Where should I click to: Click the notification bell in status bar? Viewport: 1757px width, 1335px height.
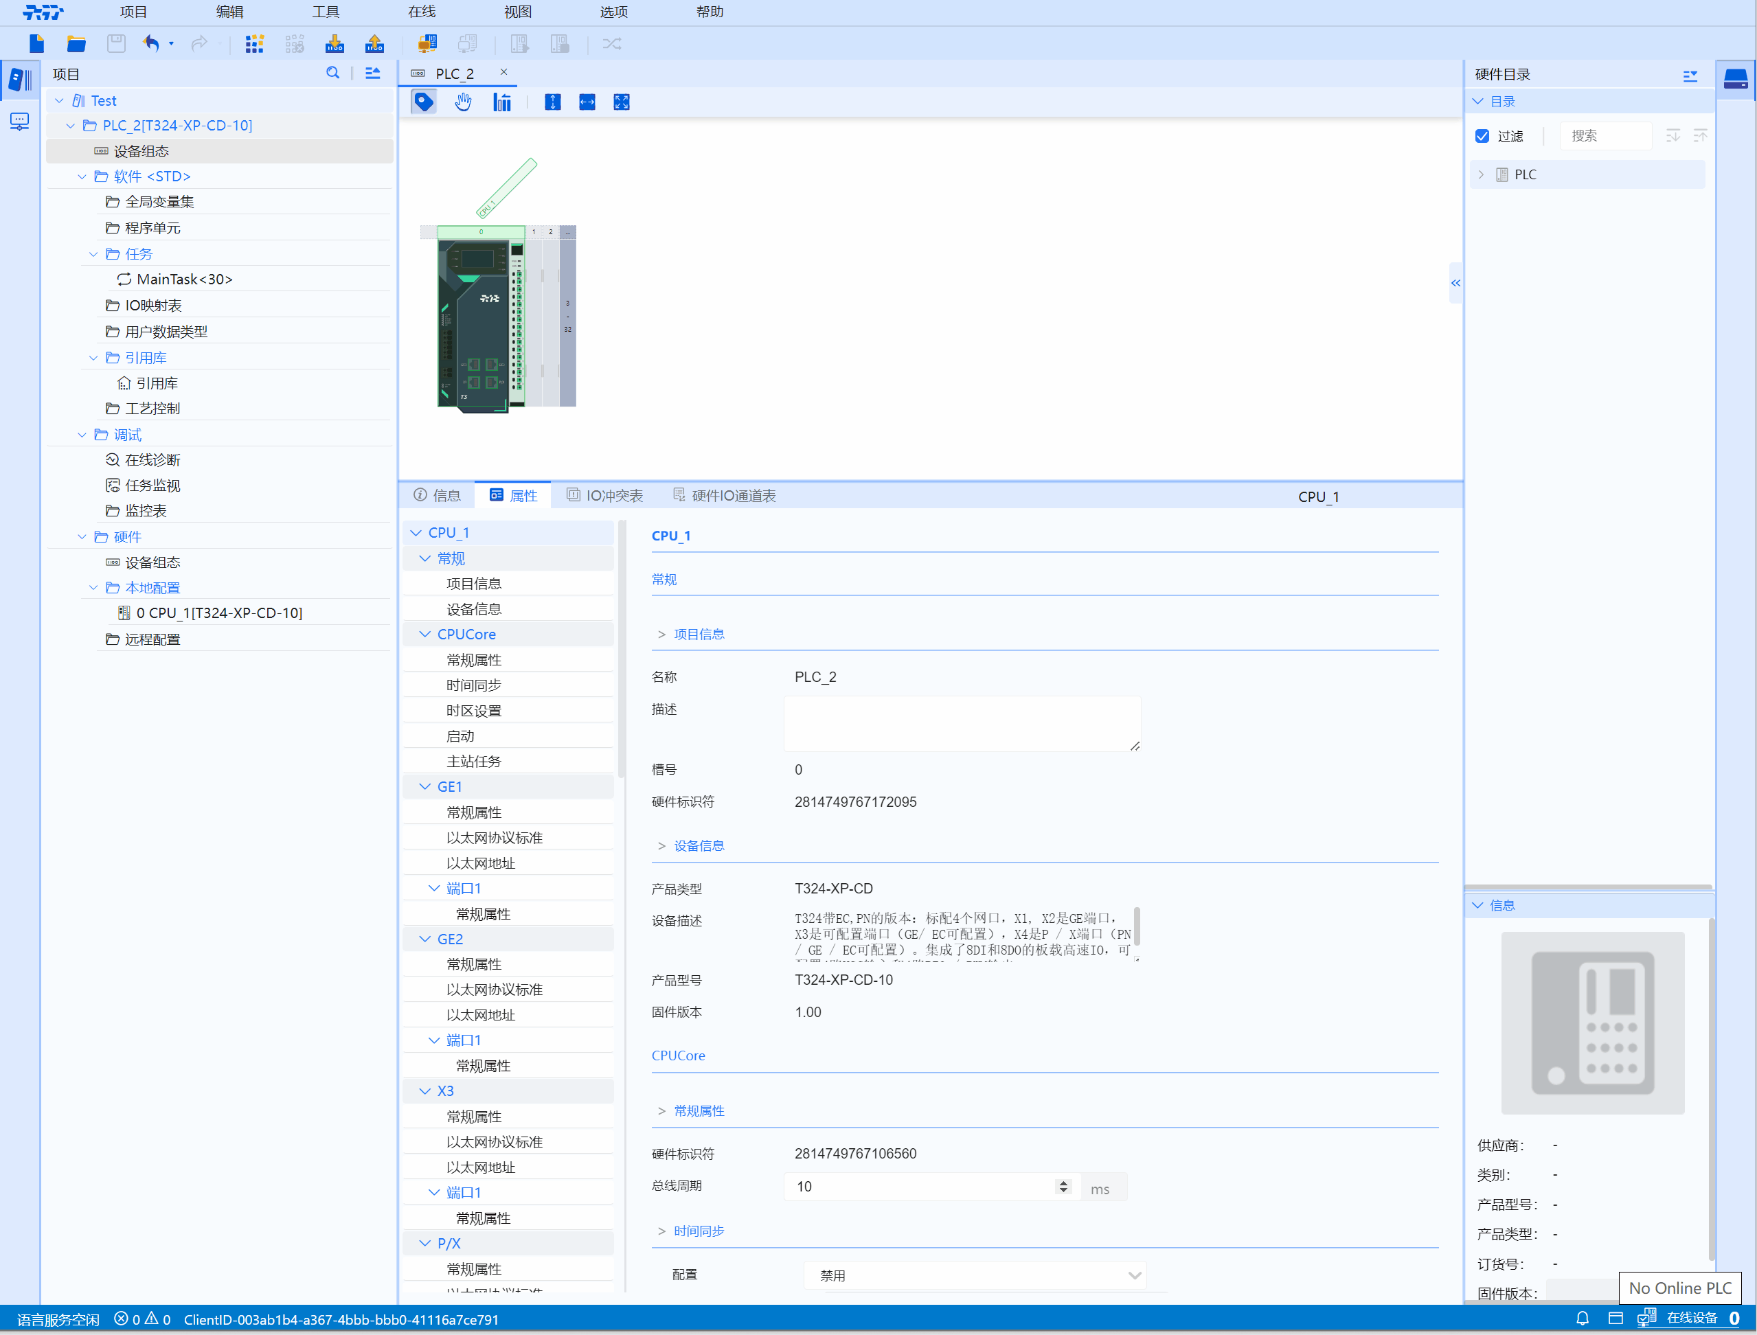(x=1582, y=1319)
